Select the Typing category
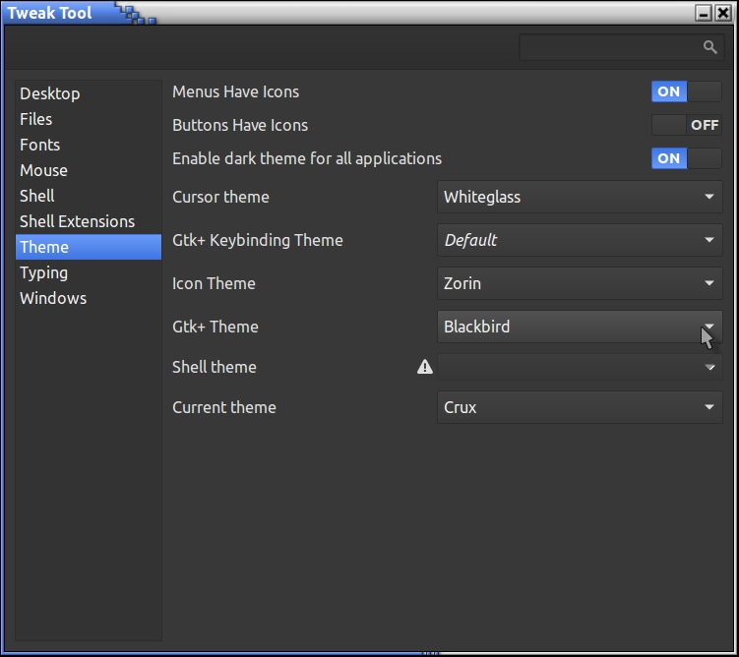739x657 pixels. pyautogui.click(x=44, y=272)
